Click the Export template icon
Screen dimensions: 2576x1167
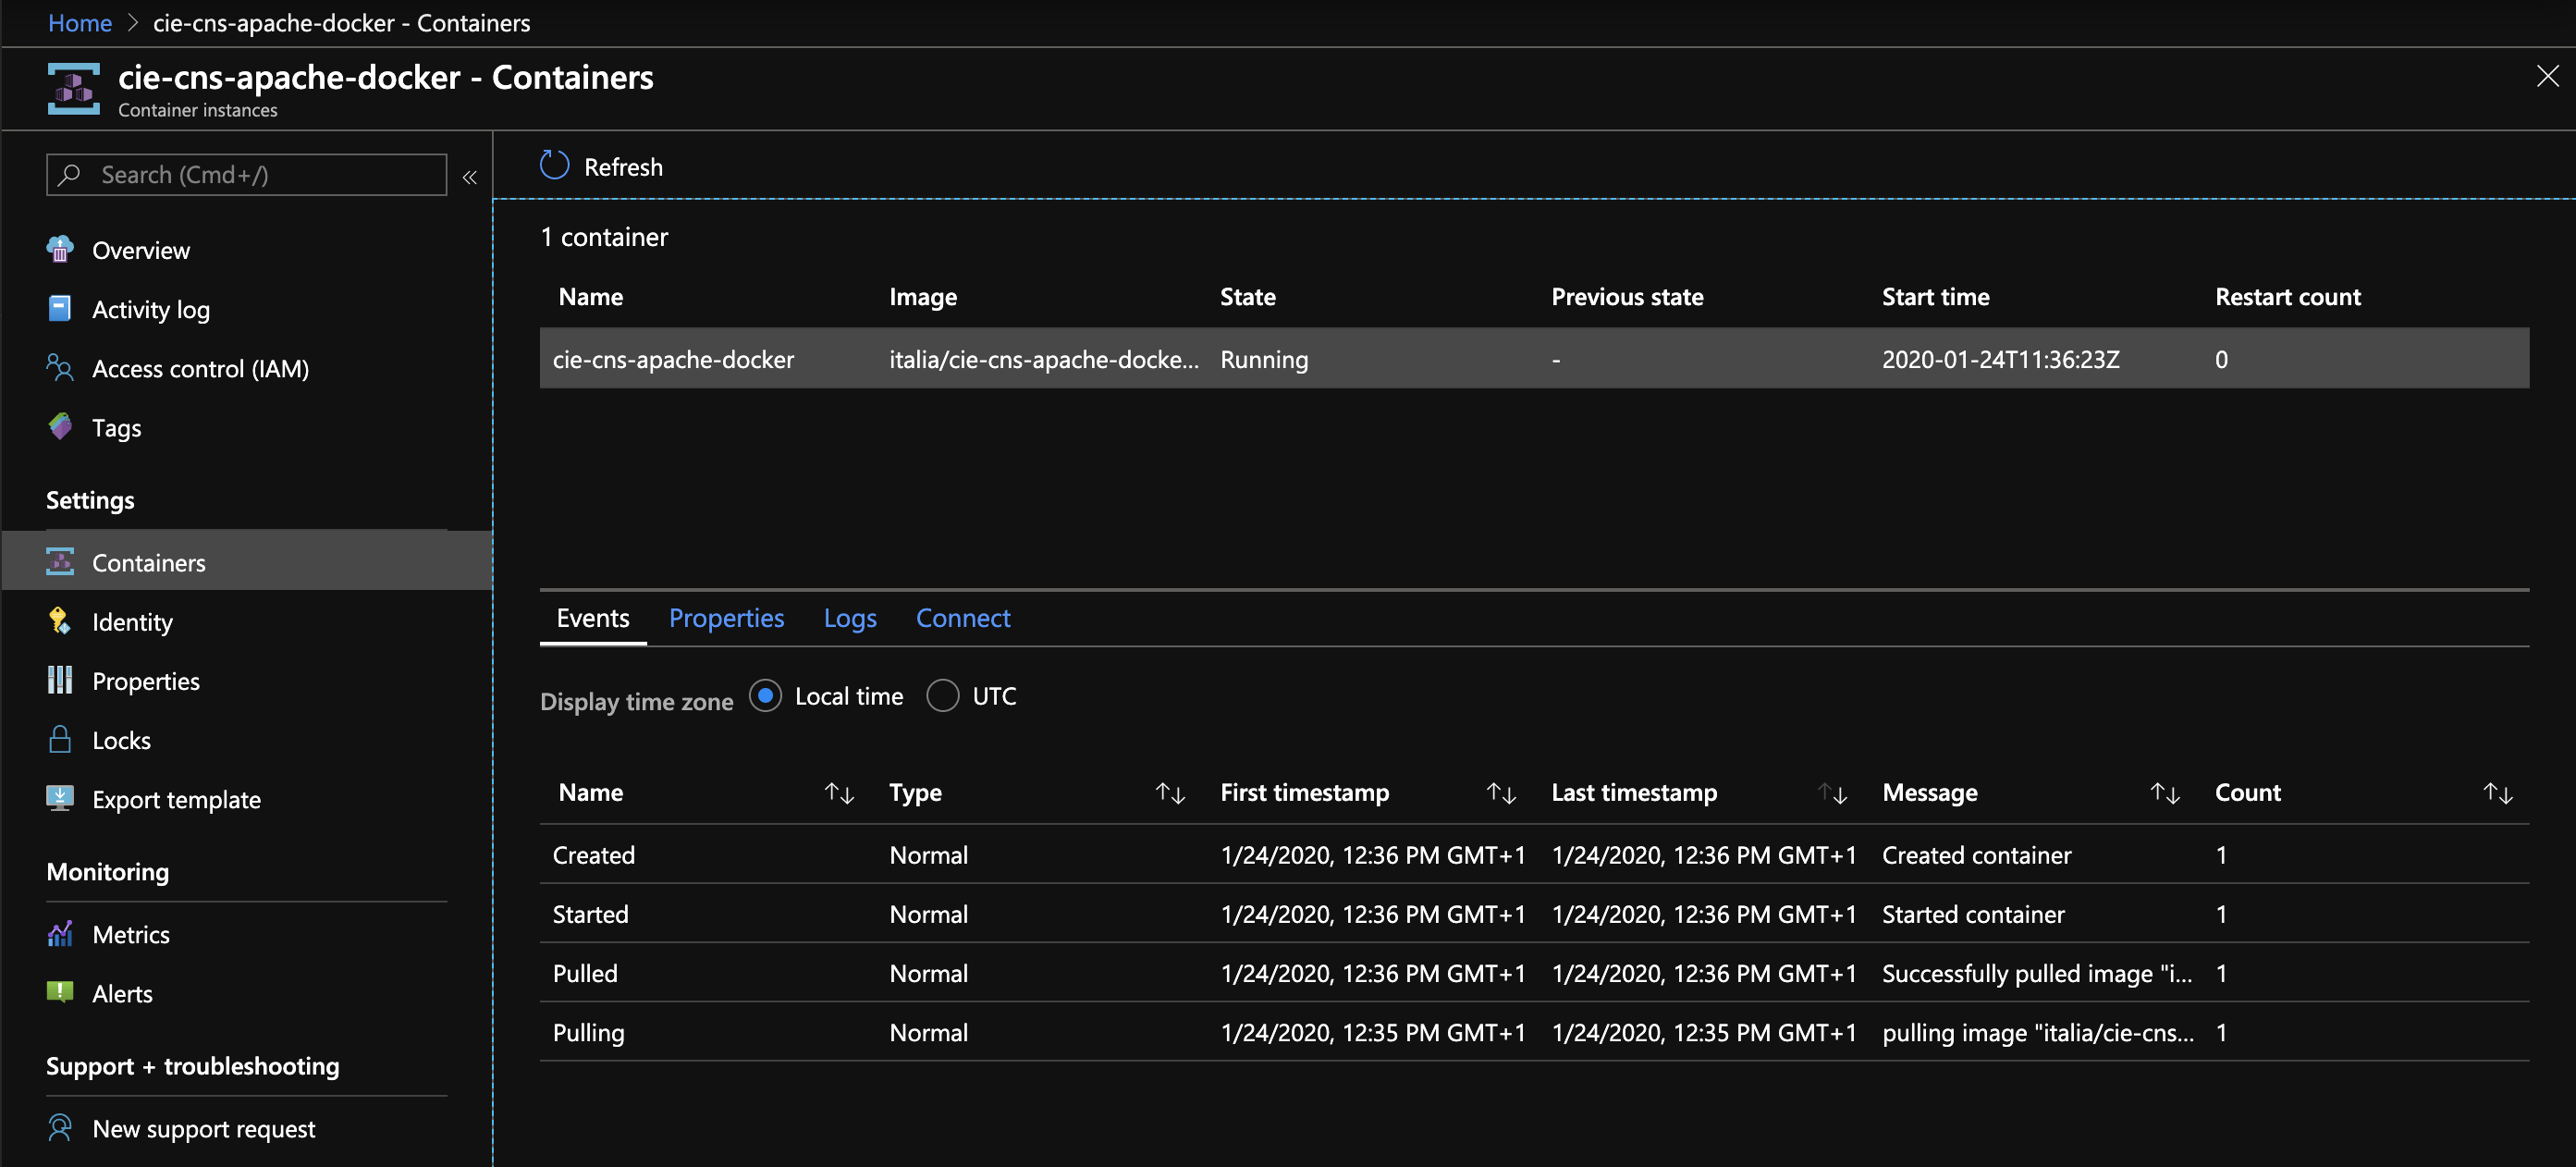click(x=60, y=798)
